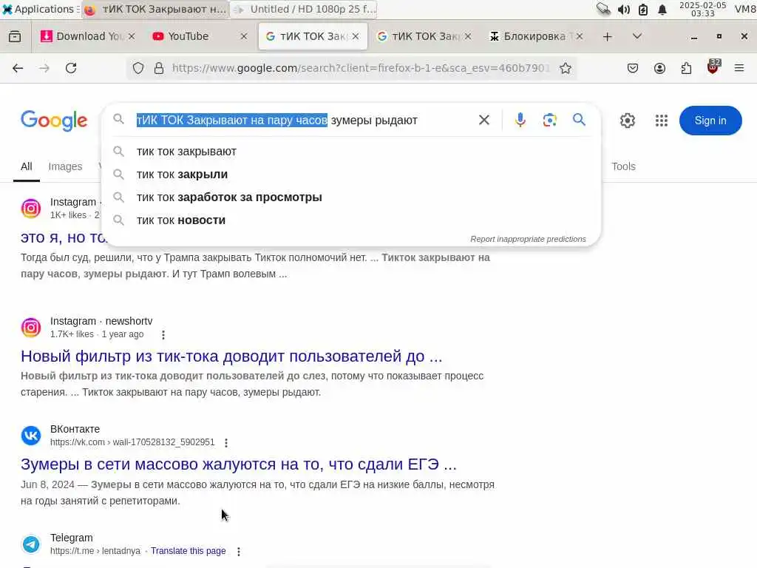Viewport: 757px width, 568px height.
Task: Click the network status tray icon
Action: click(603, 9)
